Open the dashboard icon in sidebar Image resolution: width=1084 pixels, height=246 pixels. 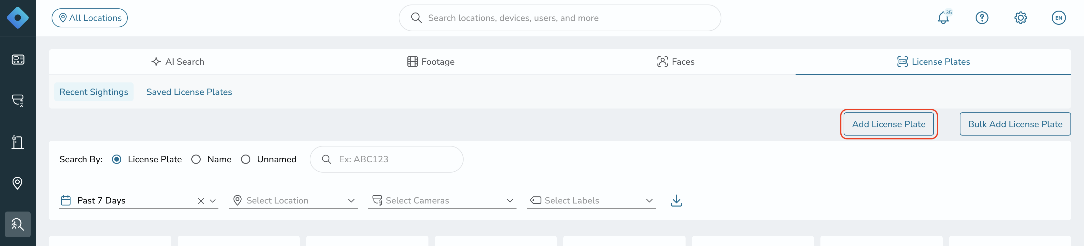pyautogui.click(x=18, y=60)
